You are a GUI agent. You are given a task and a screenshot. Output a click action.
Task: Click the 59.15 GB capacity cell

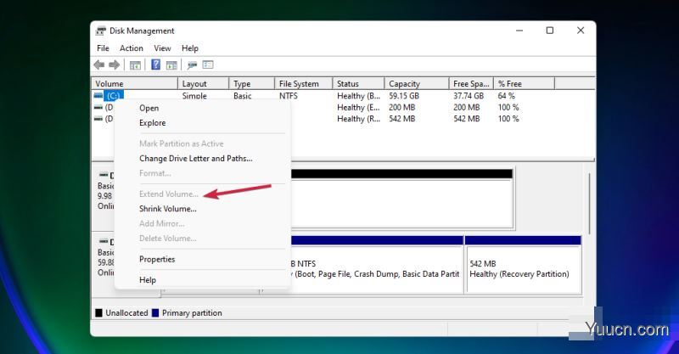(x=404, y=95)
